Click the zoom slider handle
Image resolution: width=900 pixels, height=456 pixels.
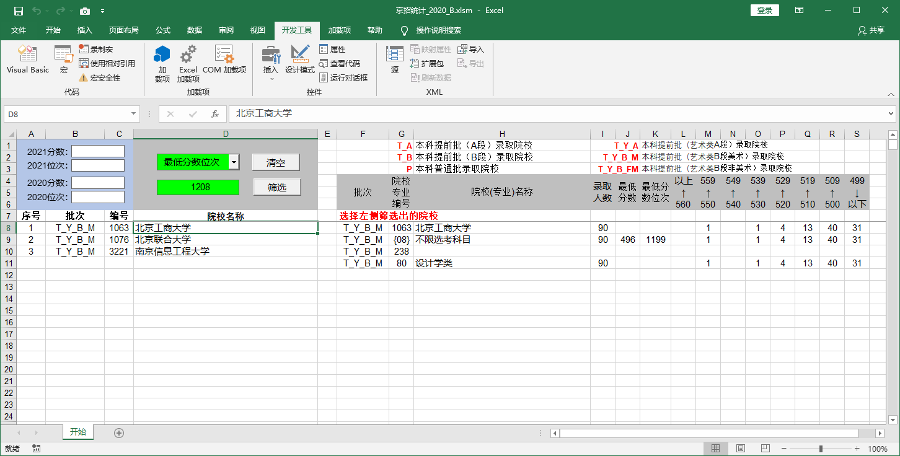tap(821, 449)
